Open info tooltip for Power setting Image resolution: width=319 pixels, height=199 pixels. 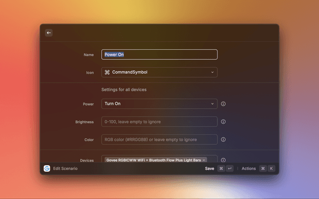tap(223, 104)
